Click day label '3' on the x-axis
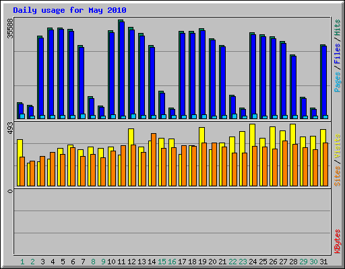345x269 pixels. [42, 262]
